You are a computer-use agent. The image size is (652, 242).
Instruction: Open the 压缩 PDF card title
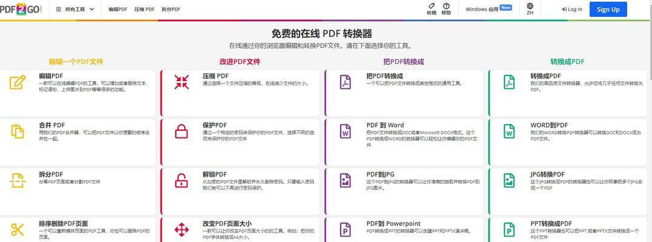click(216, 76)
